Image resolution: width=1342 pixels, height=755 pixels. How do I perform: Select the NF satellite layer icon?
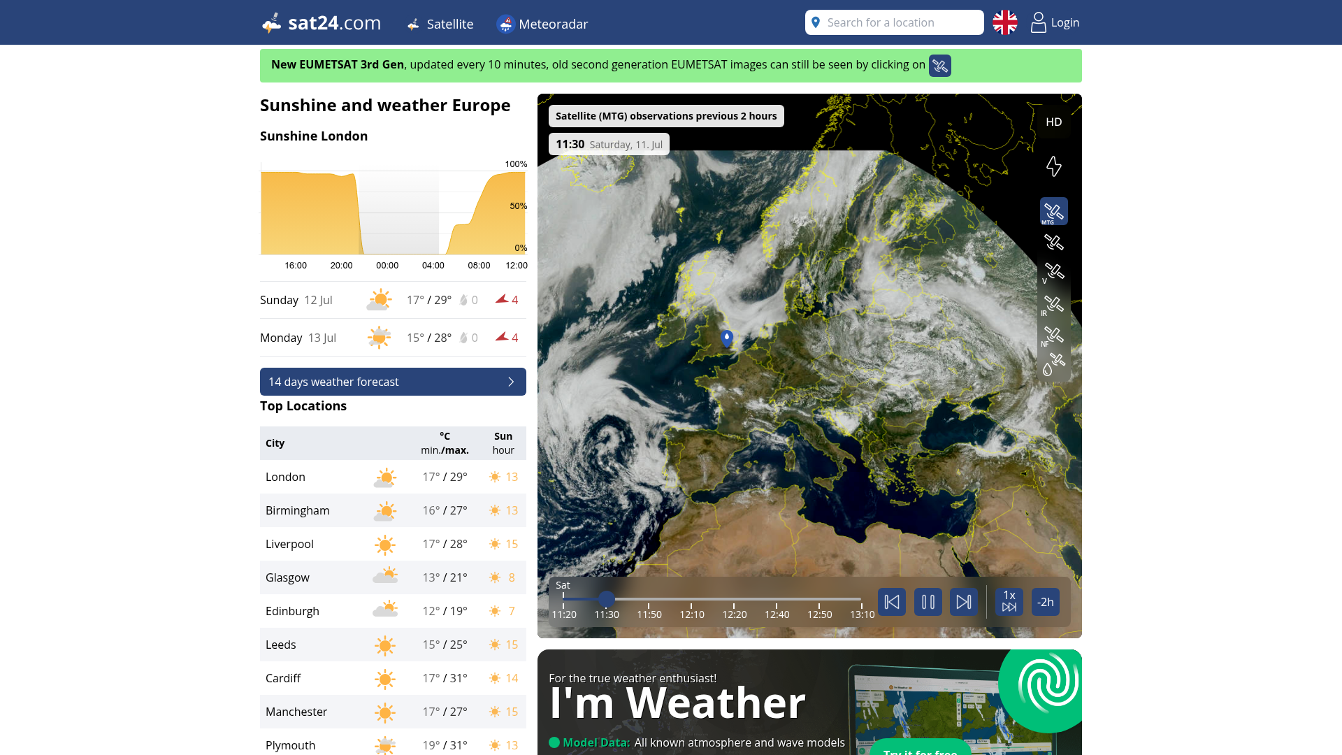click(x=1053, y=335)
